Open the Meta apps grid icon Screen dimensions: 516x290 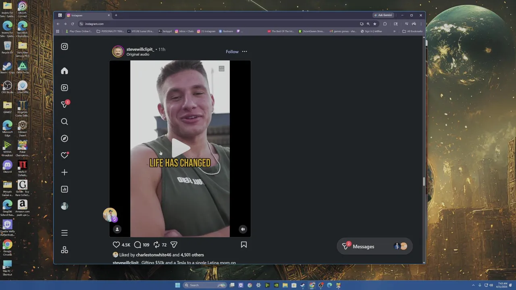click(x=64, y=250)
